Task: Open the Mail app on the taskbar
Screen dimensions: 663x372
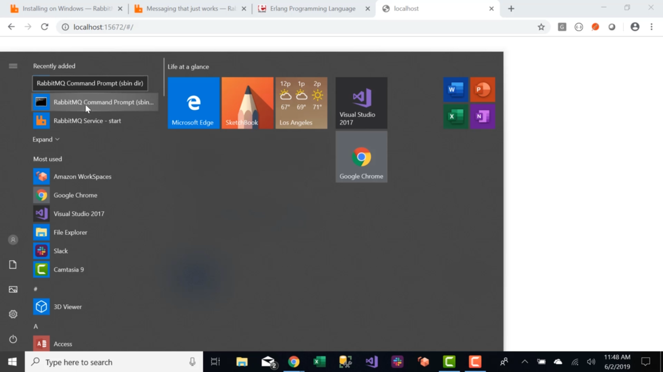Action: tap(269, 362)
